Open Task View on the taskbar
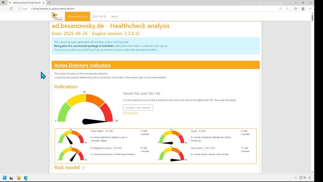Screen dimensions: 323x182 coord(11,178)
